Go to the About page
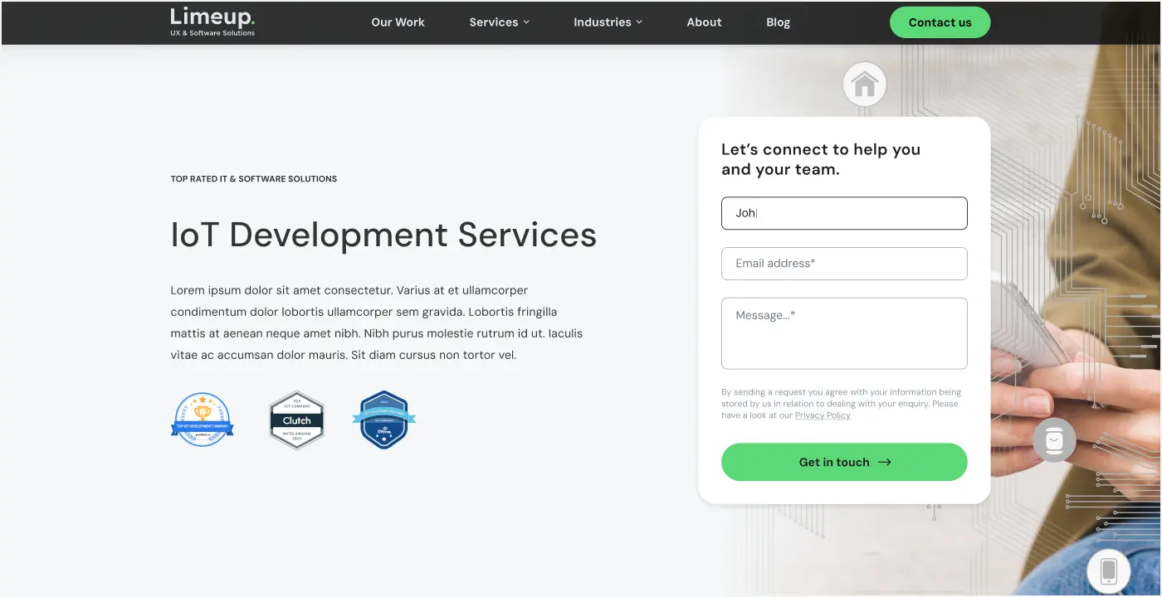This screenshot has width=1162, height=597. pyautogui.click(x=704, y=22)
